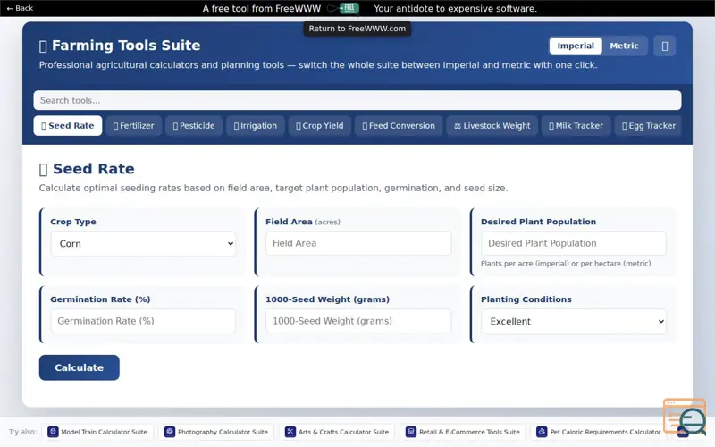This screenshot has height=447, width=715.
Task: Click the Germination Rate input
Action: pos(143,321)
